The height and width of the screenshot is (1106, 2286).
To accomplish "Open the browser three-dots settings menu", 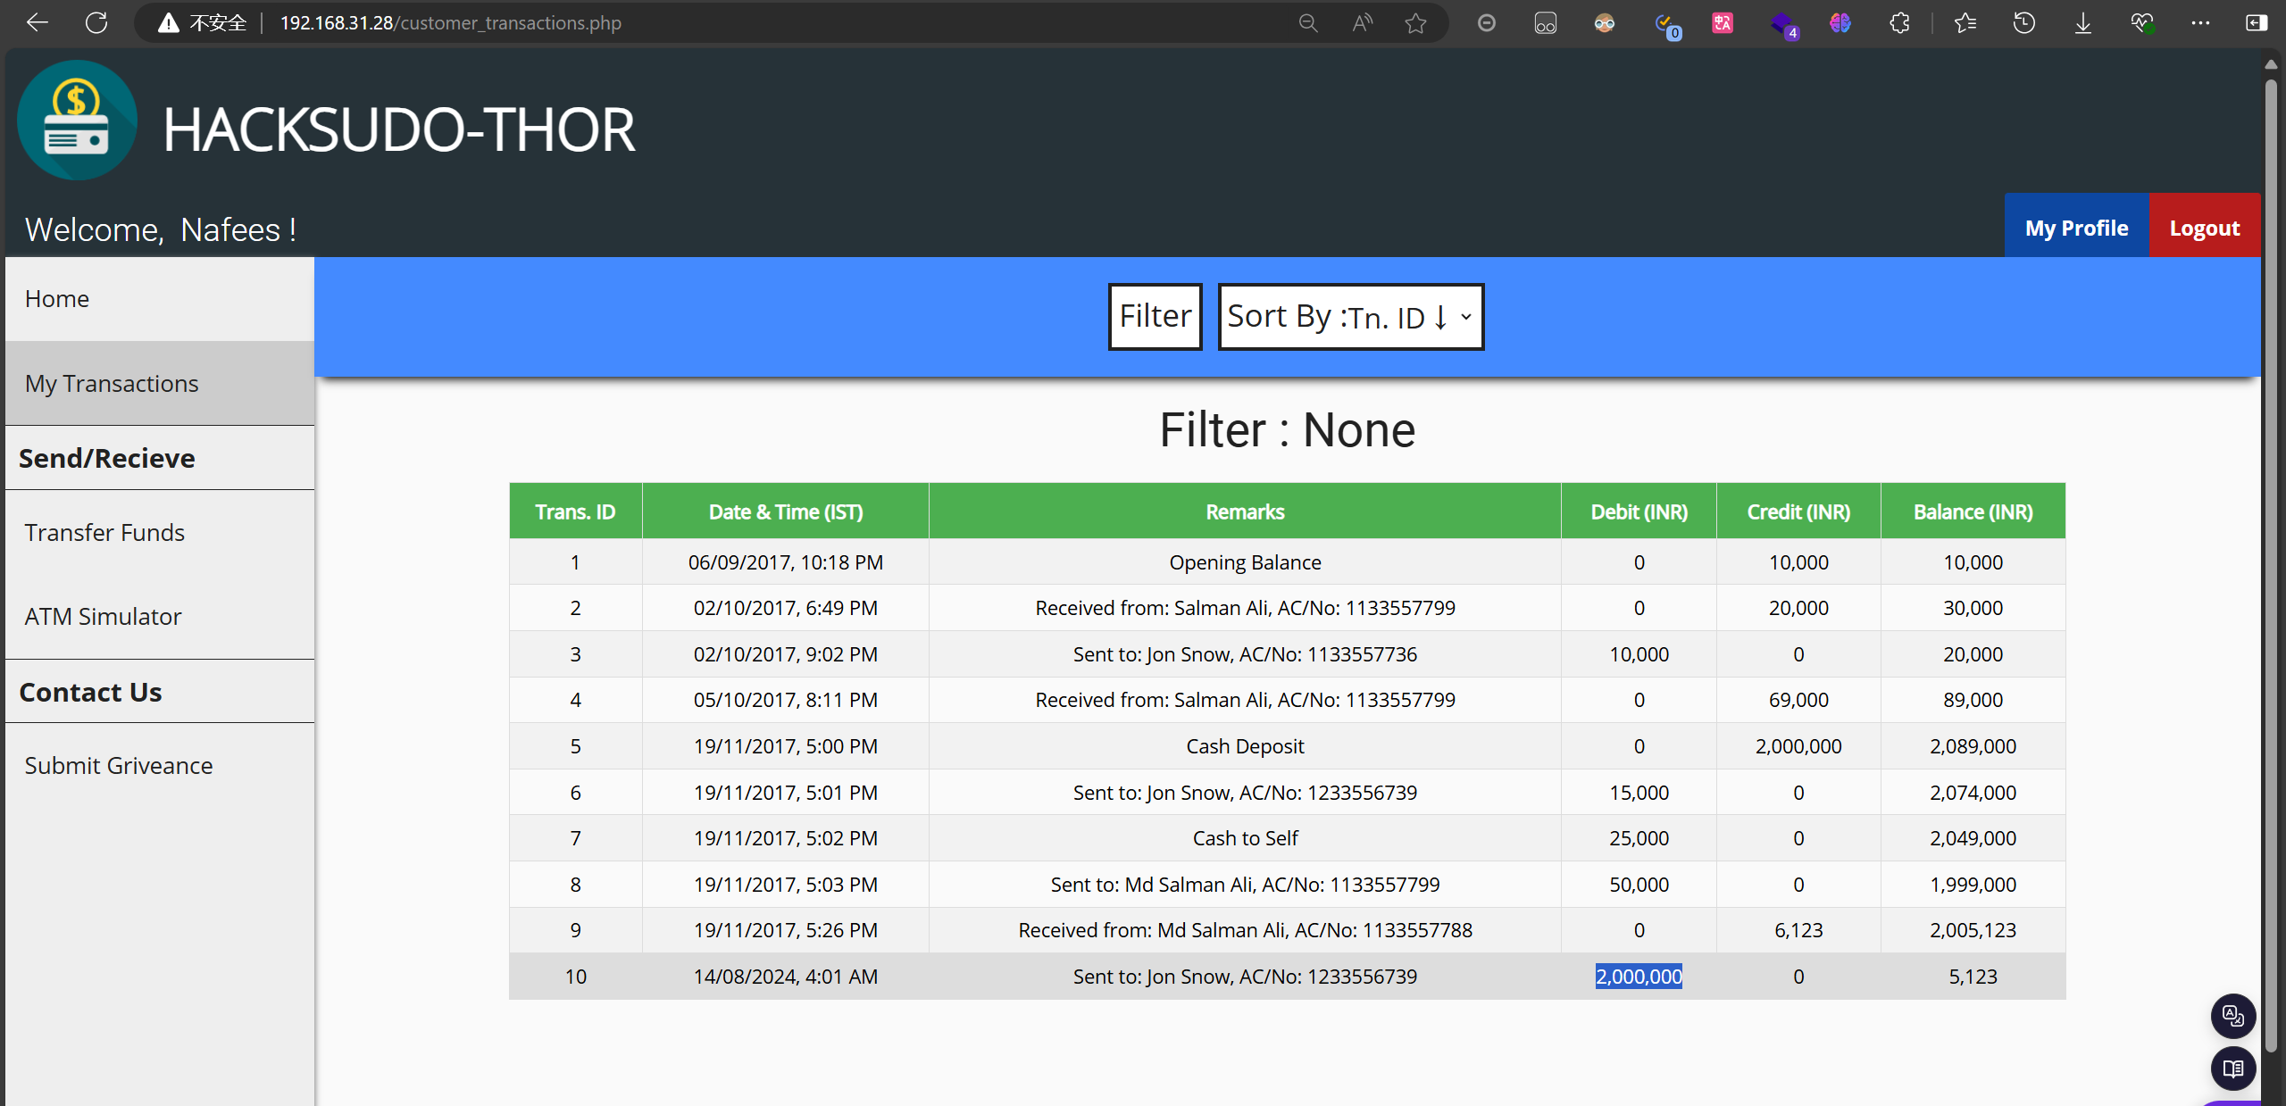I will [2200, 22].
